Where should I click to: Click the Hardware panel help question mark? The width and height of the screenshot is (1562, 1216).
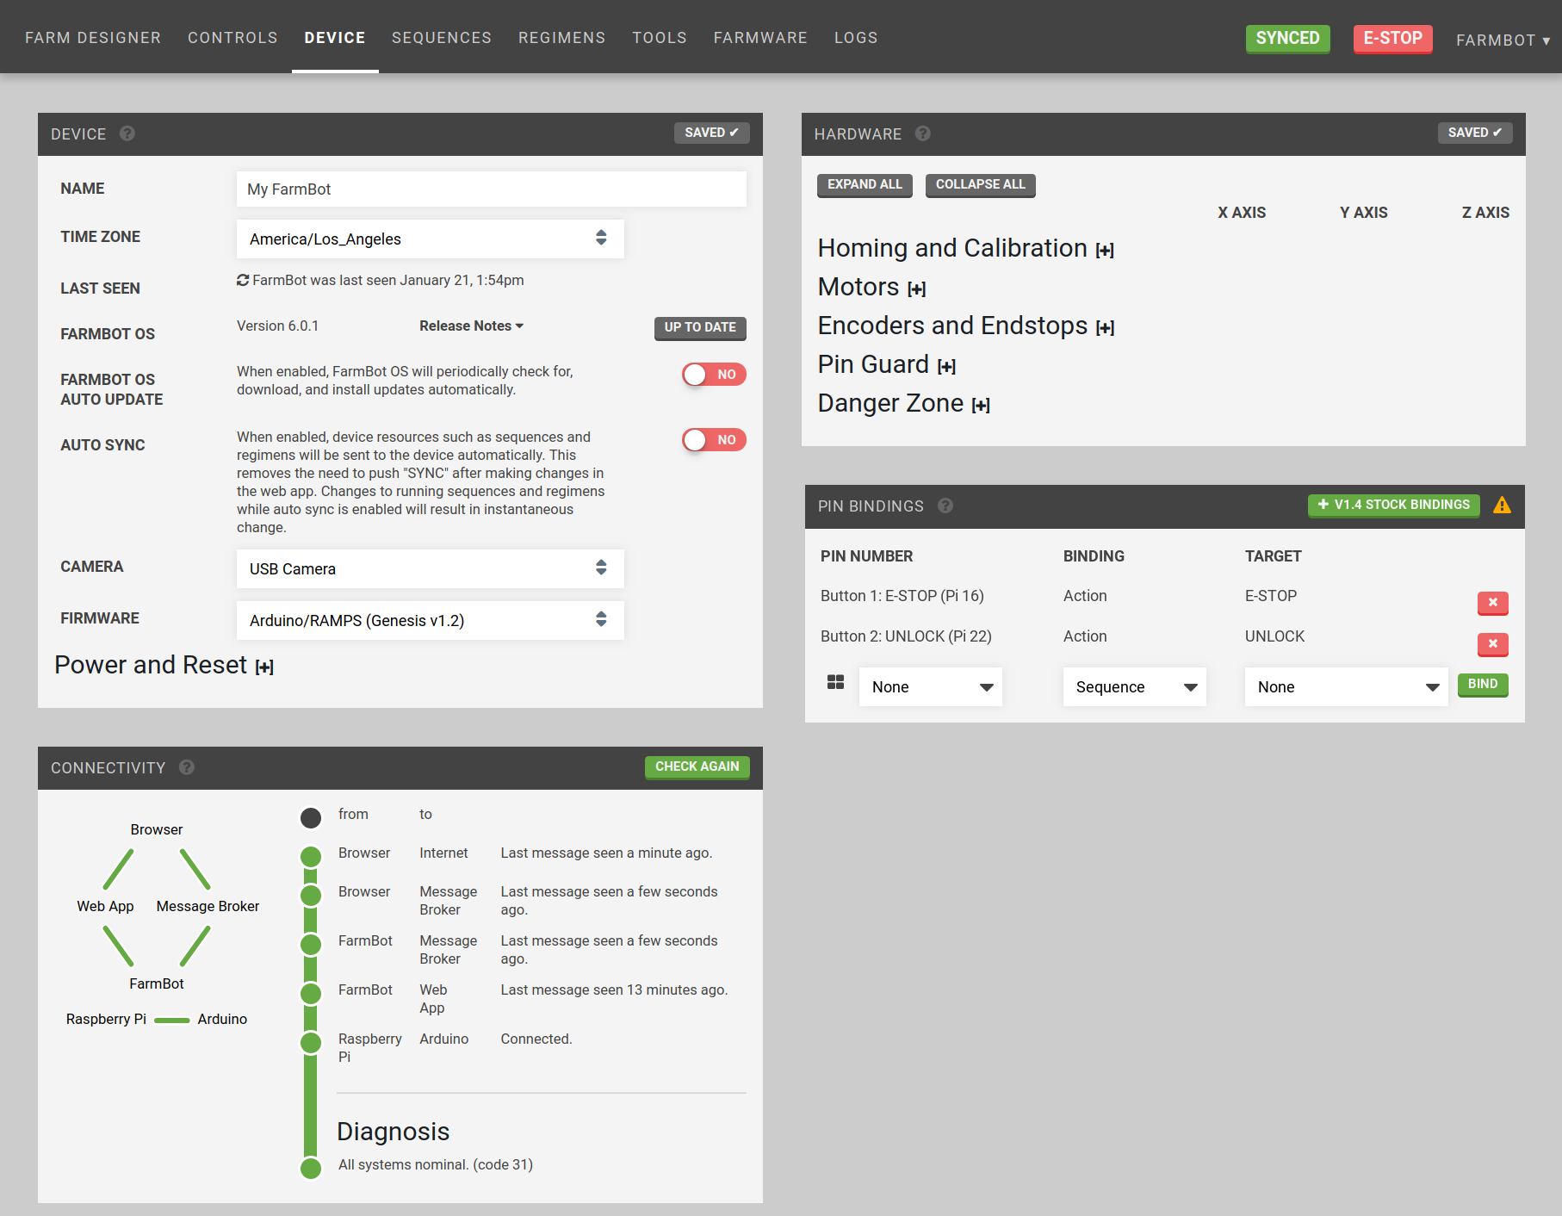(923, 133)
